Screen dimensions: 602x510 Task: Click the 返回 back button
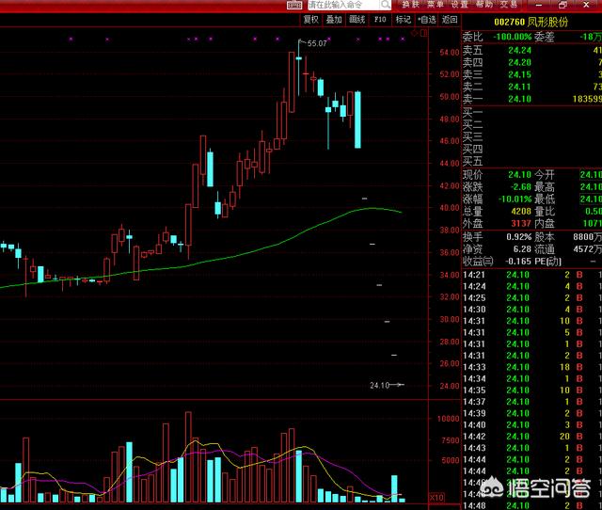(449, 19)
